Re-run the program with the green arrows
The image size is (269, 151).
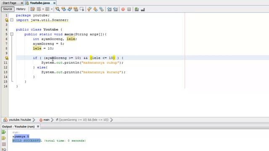[x=4, y=132]
